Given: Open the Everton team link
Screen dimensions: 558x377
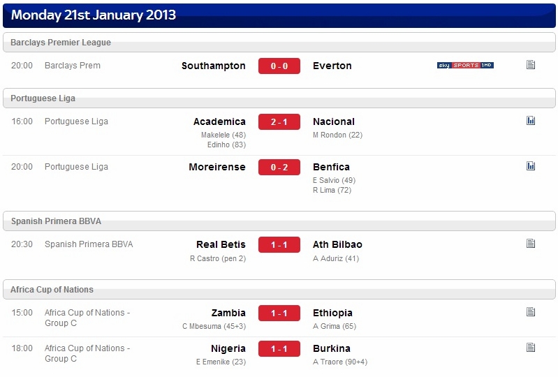Looking at the screenshot, I should pos(332,66).
